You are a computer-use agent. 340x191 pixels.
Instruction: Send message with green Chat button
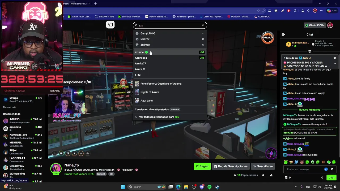(331, 177)
